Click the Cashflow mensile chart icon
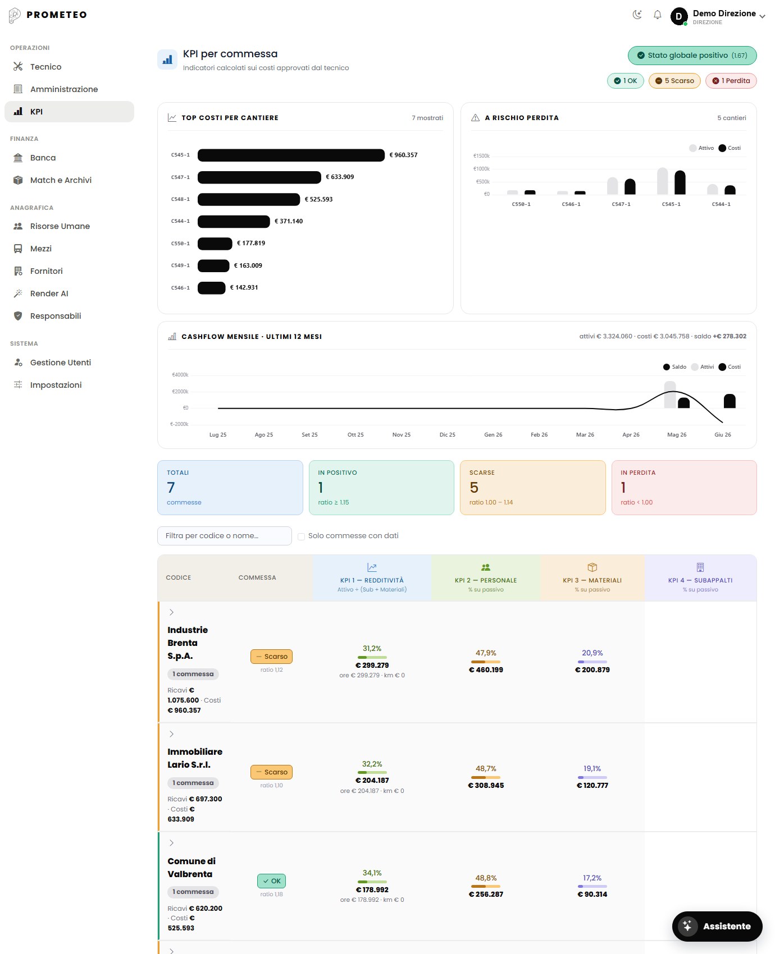The height and width of the screenshot is (954, 775). tap(172, 337)
